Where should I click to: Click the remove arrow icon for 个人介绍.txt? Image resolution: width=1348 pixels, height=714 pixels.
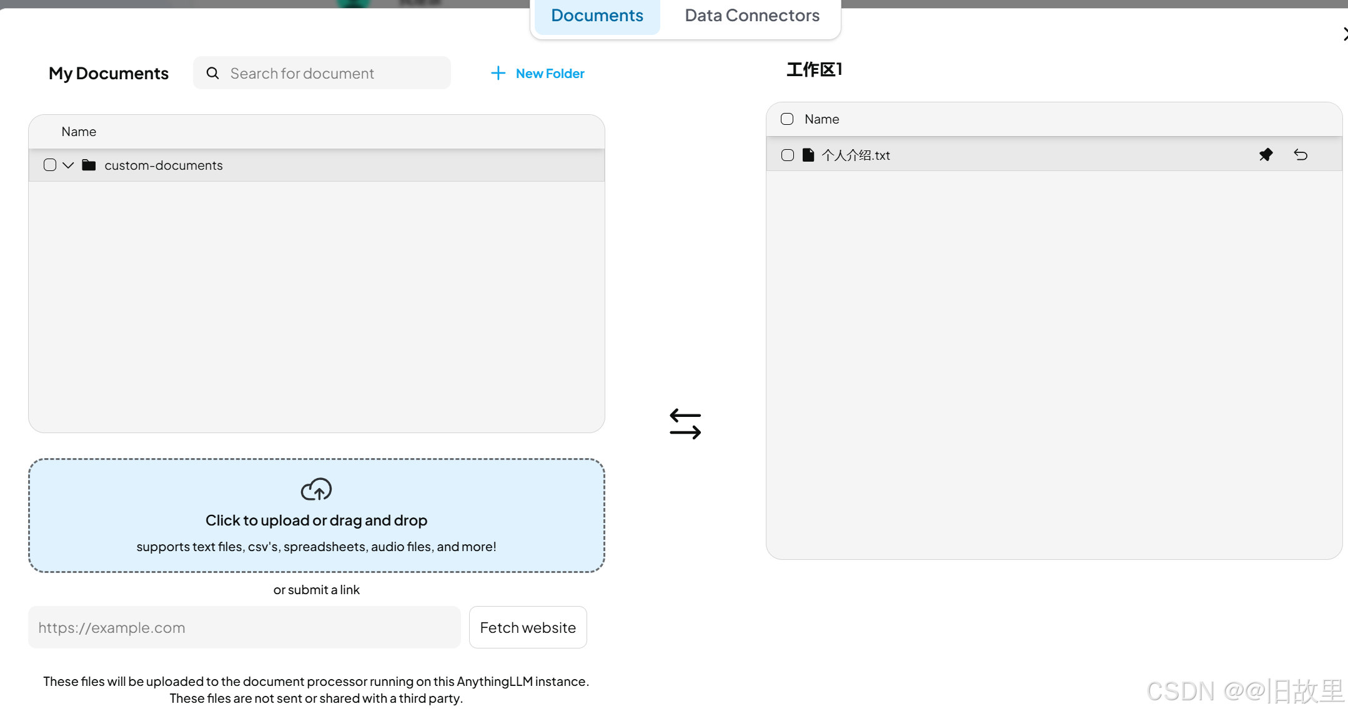(1301, 155)
